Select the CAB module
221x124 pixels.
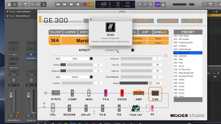coord(155,94)
